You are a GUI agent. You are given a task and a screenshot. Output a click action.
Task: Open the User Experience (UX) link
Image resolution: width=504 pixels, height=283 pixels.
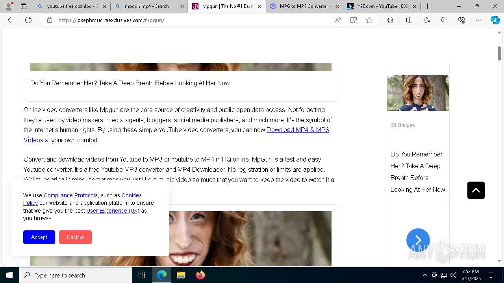tap(113, 211)
